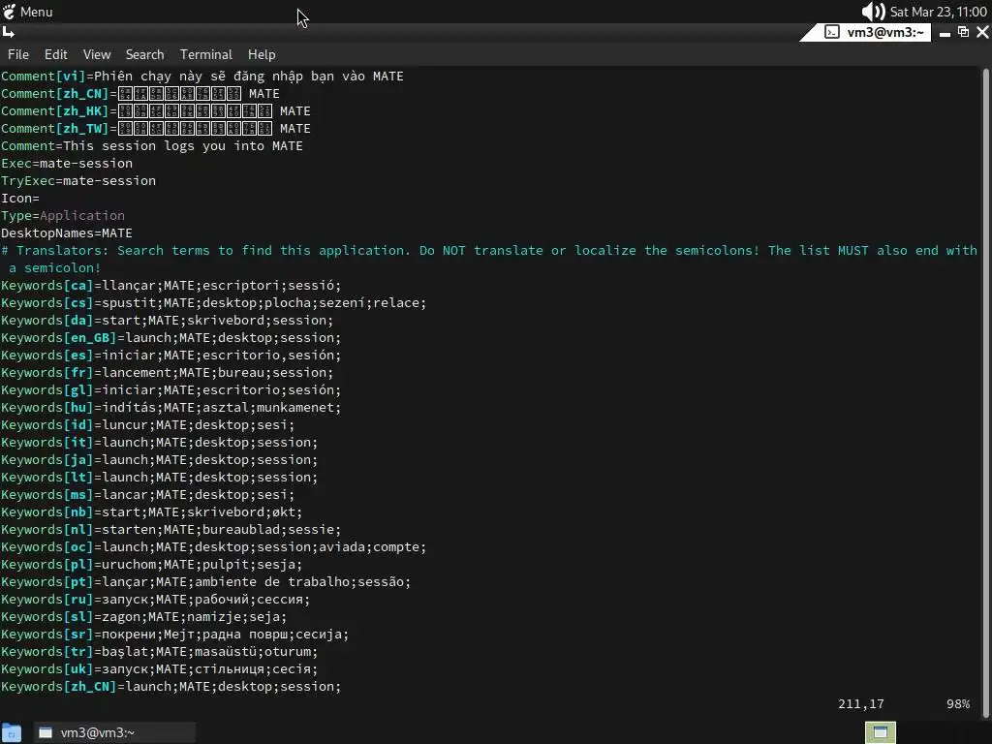
Task: Click terminal icon in title tab
Action: (832, 32)
